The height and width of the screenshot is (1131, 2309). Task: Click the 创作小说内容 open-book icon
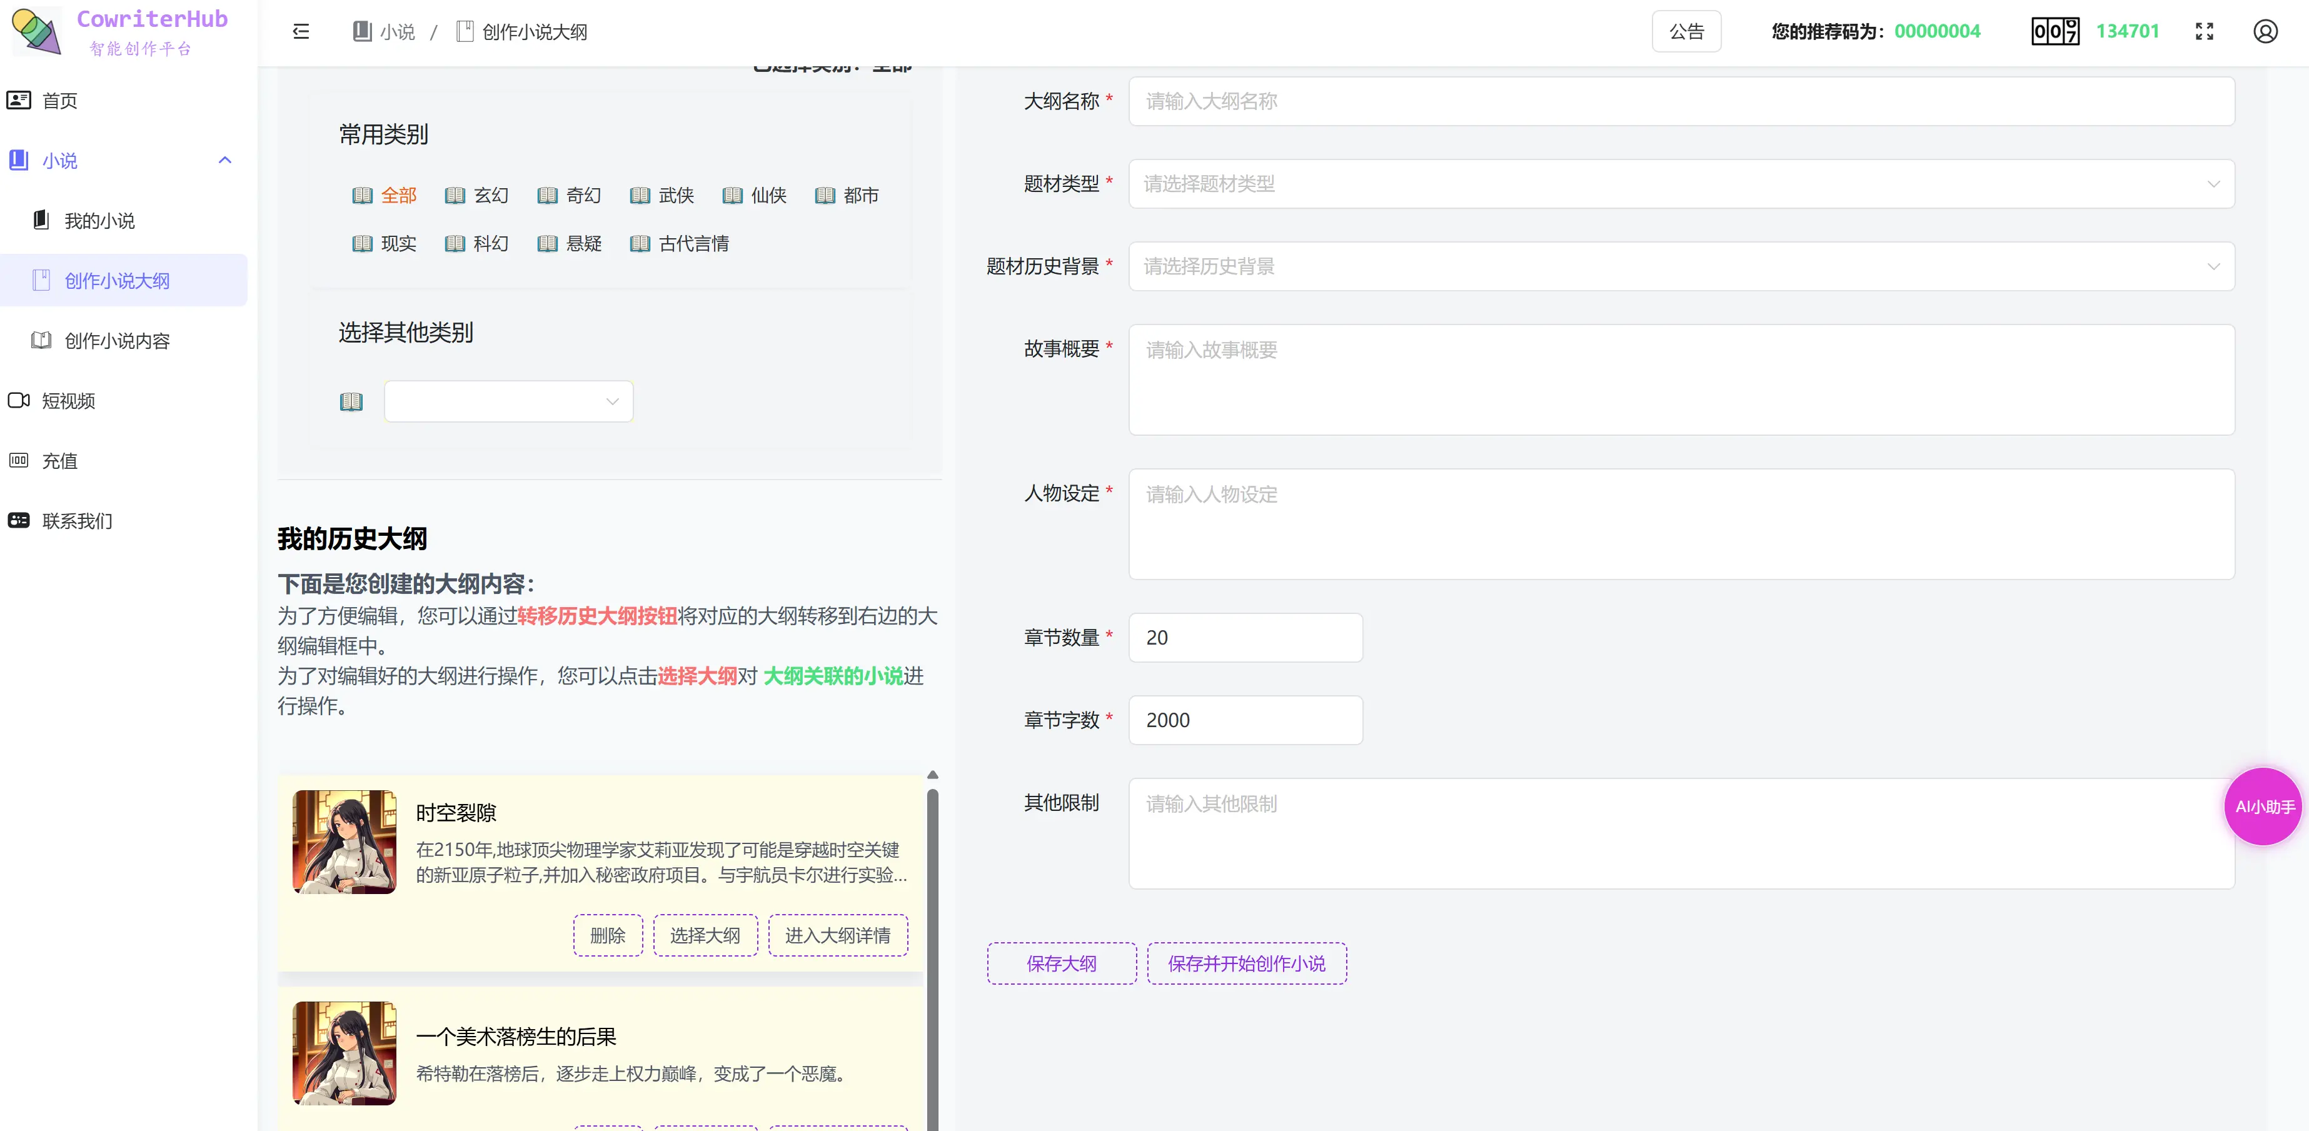click(x=41, y=341)
